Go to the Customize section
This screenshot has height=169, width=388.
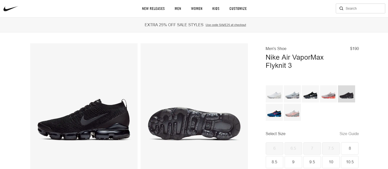[238, 8]
